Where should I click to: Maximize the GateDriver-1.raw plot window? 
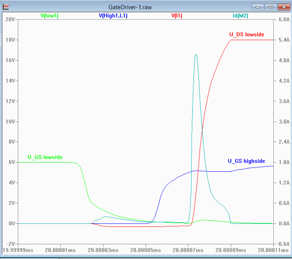click(x=271, y=7)
